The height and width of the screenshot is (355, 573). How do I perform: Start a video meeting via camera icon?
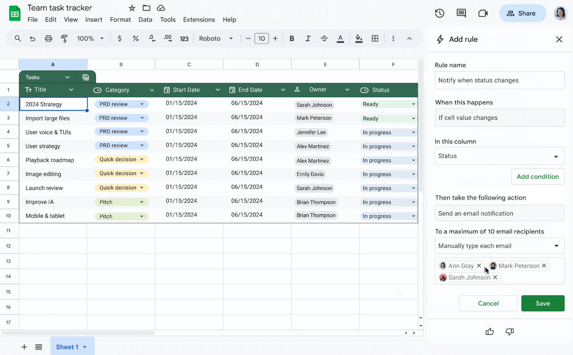[x=483, y=13]
